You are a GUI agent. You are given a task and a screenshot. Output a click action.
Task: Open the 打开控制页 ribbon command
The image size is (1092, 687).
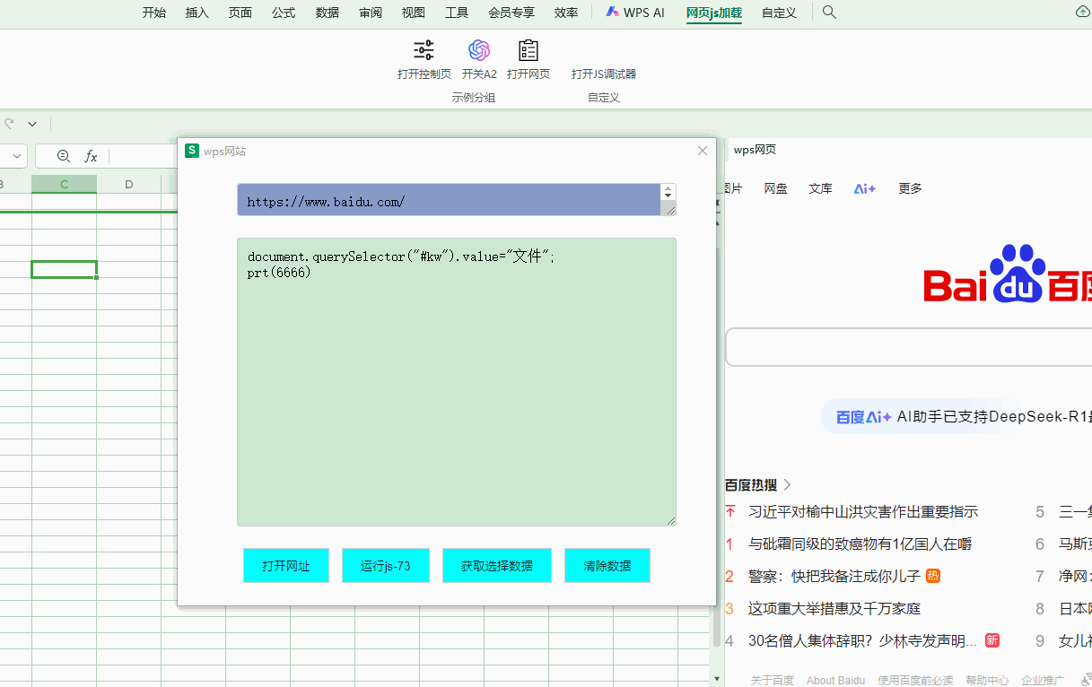(x=424, y=59)
